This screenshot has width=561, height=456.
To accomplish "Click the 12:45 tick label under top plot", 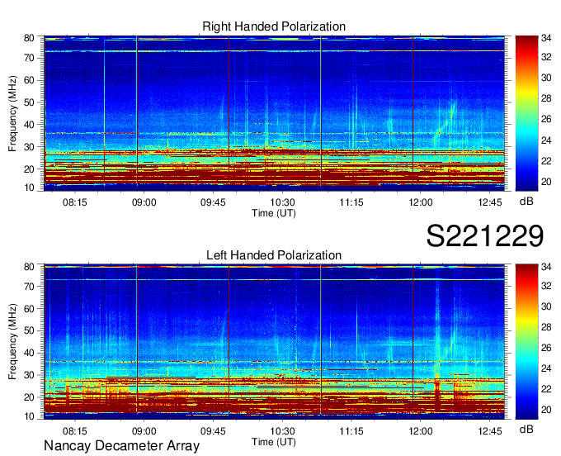I will coord(489,202).
